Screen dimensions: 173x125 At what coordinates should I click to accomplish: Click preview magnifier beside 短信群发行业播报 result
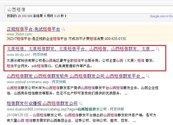click(x=81, y=103)
